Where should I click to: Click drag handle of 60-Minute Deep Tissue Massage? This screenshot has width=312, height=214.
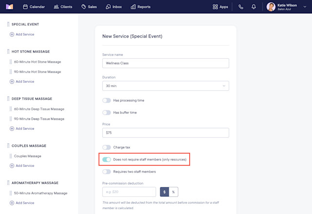coord(11,109)
